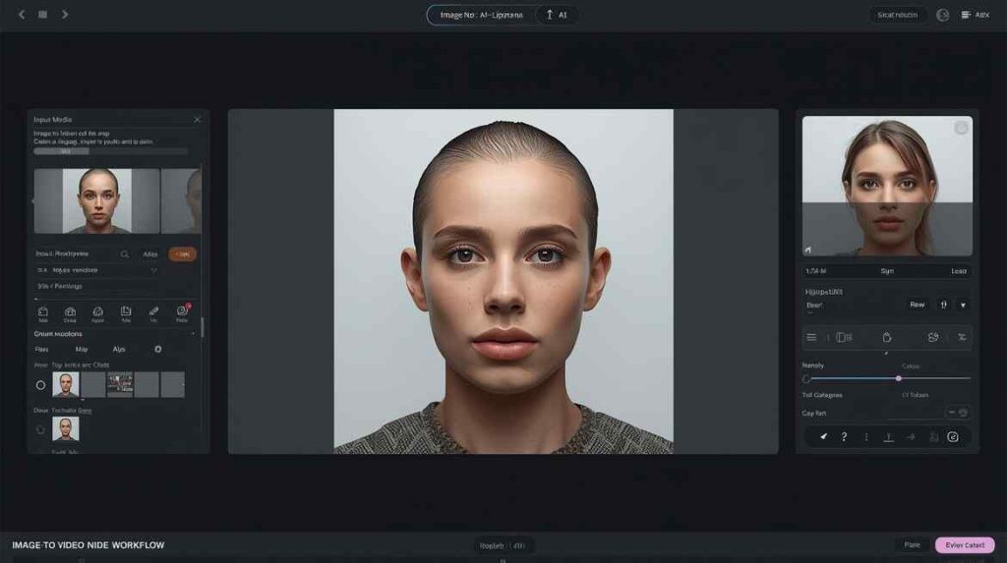Screen dimensions: 1007x563
Task: Select the colorful third motion thumbnail
Action: click(x=119, y=384)
